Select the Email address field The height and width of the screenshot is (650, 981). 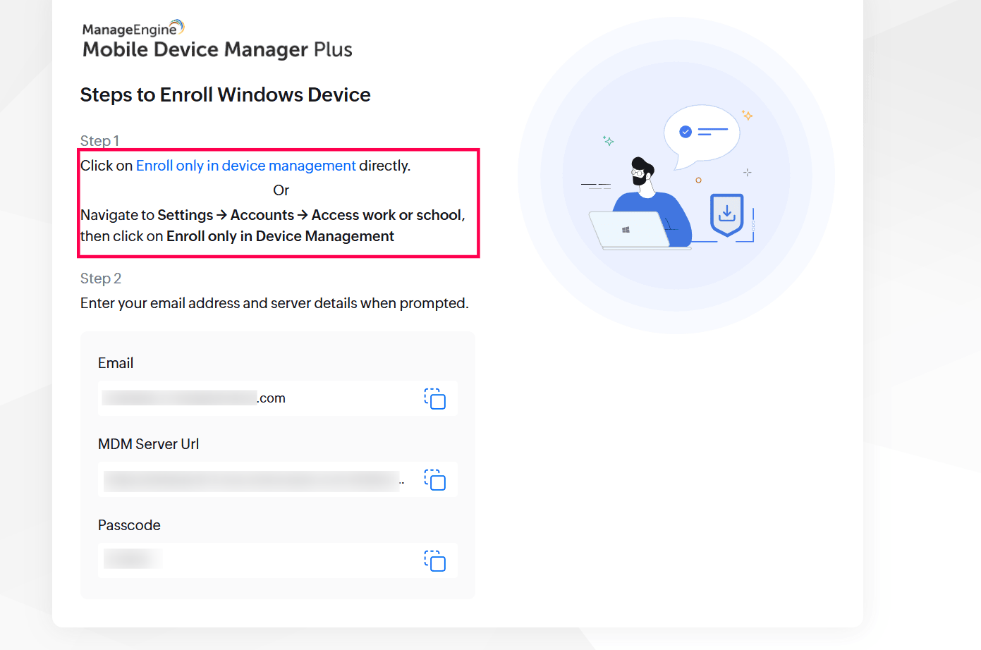[278, 398]
